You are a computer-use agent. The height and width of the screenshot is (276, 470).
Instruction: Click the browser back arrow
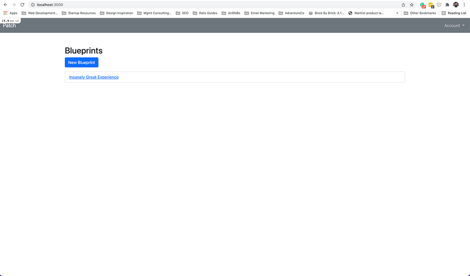pyautogui.click(x=5, y=5)
